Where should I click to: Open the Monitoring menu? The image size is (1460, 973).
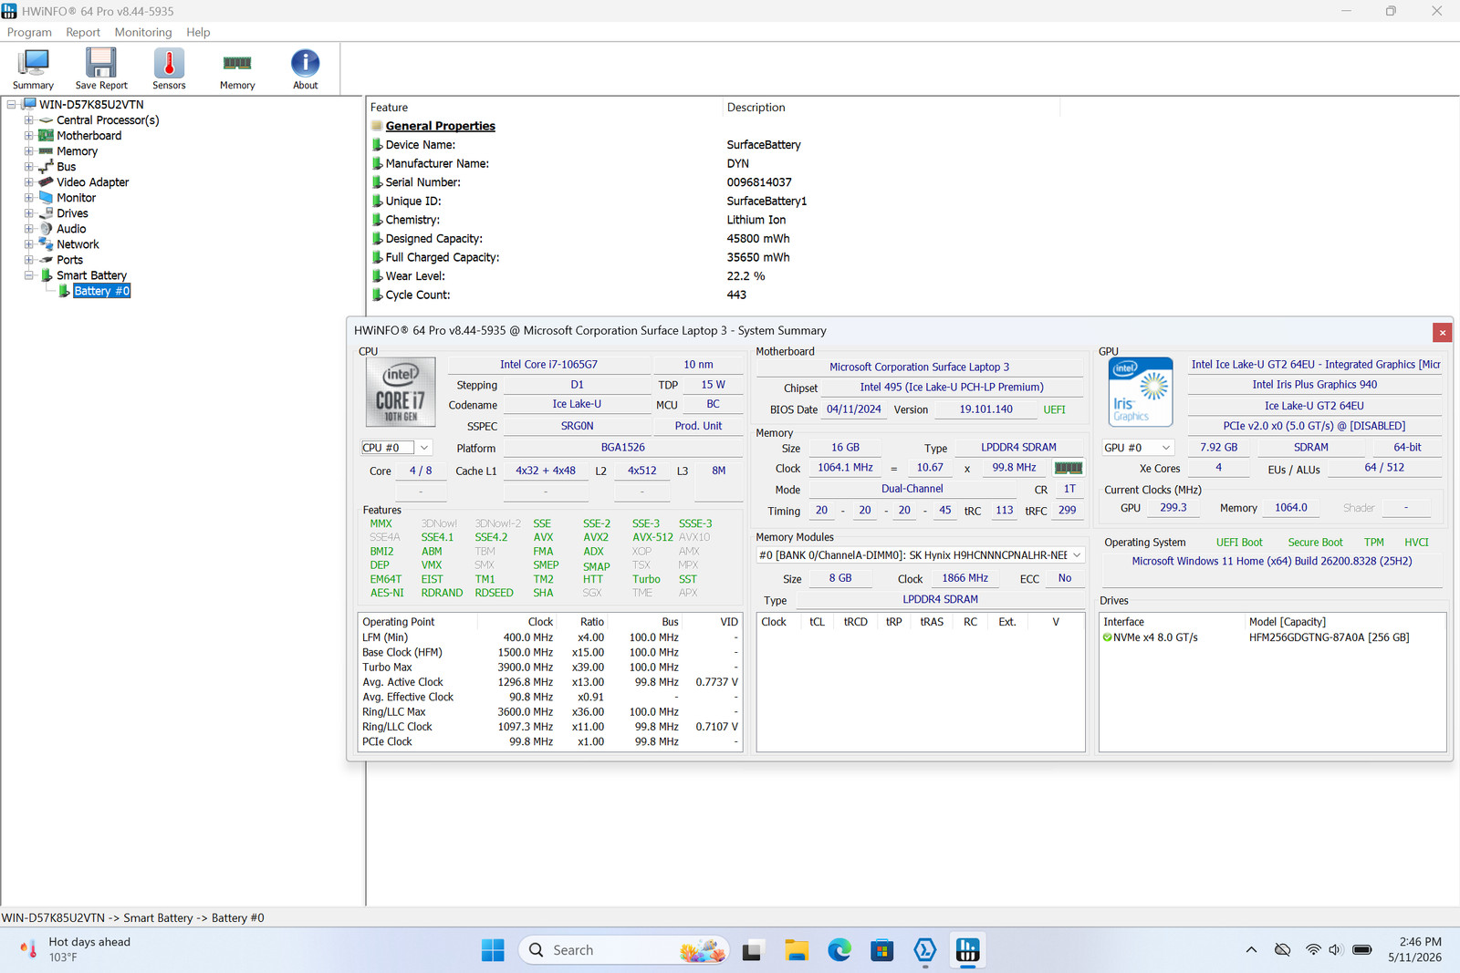[143, 32]
